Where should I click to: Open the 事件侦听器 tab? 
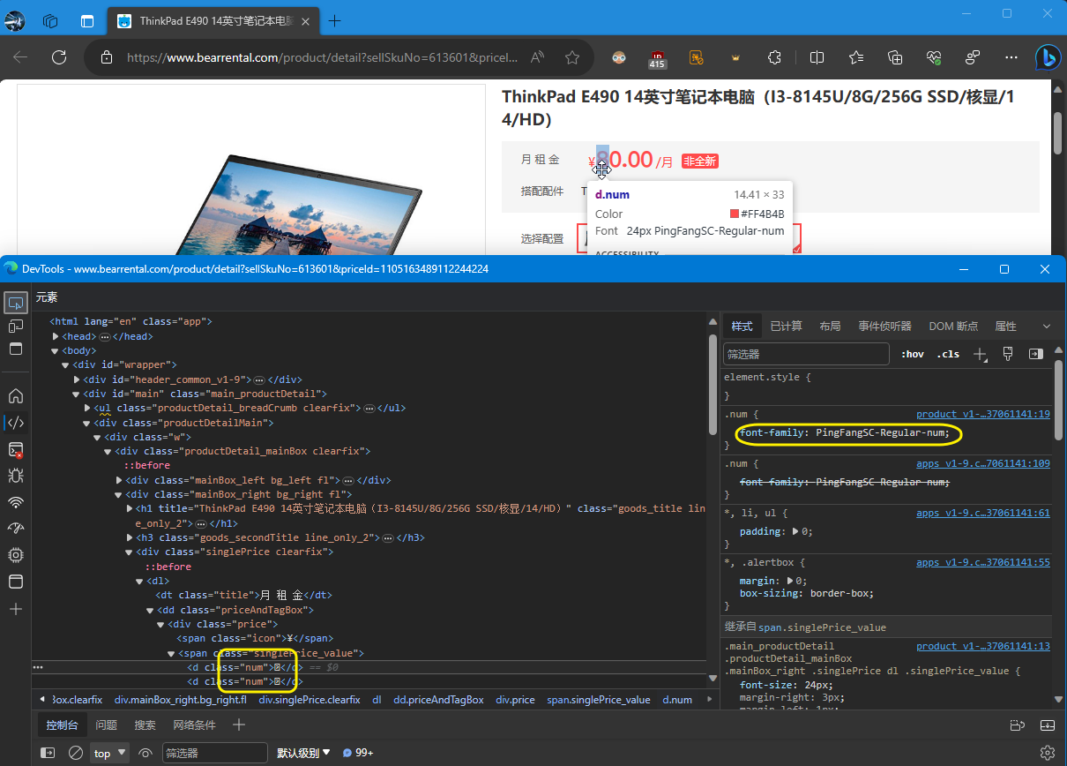tap(884, 327)
